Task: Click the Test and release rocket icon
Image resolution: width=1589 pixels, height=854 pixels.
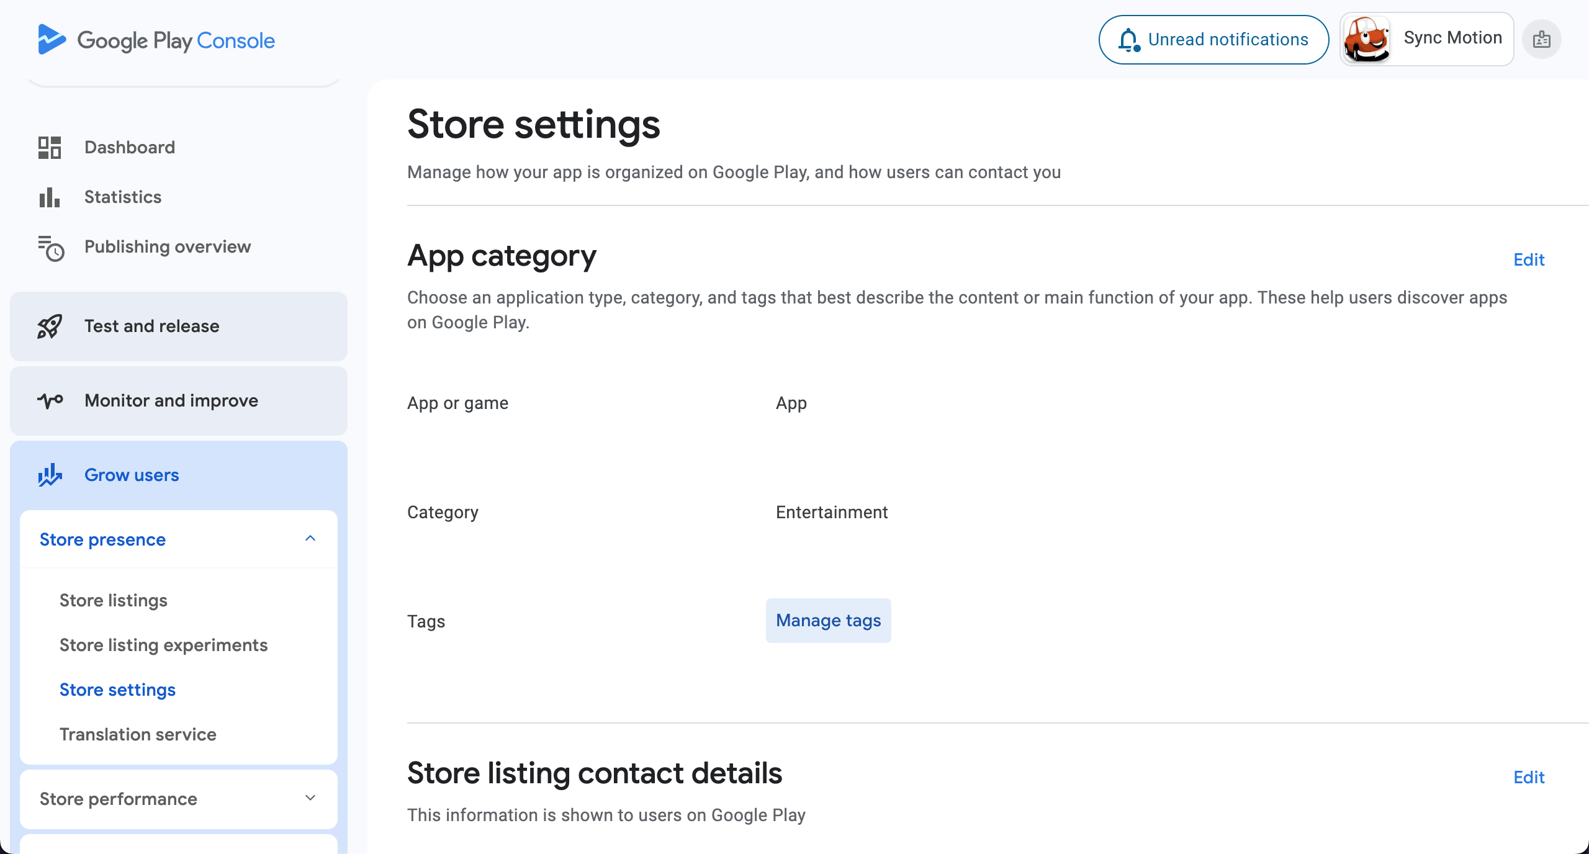Action: pyautogui.click(x=50, y=326)
